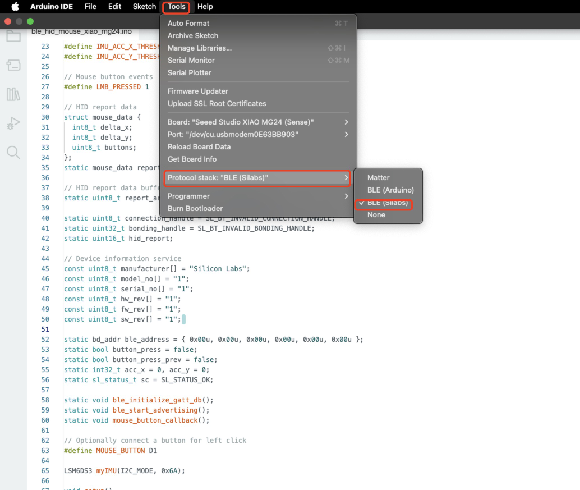Open the Arduino IDE application menu
Viewport: 580px width, 490px height.
point(52,6)
